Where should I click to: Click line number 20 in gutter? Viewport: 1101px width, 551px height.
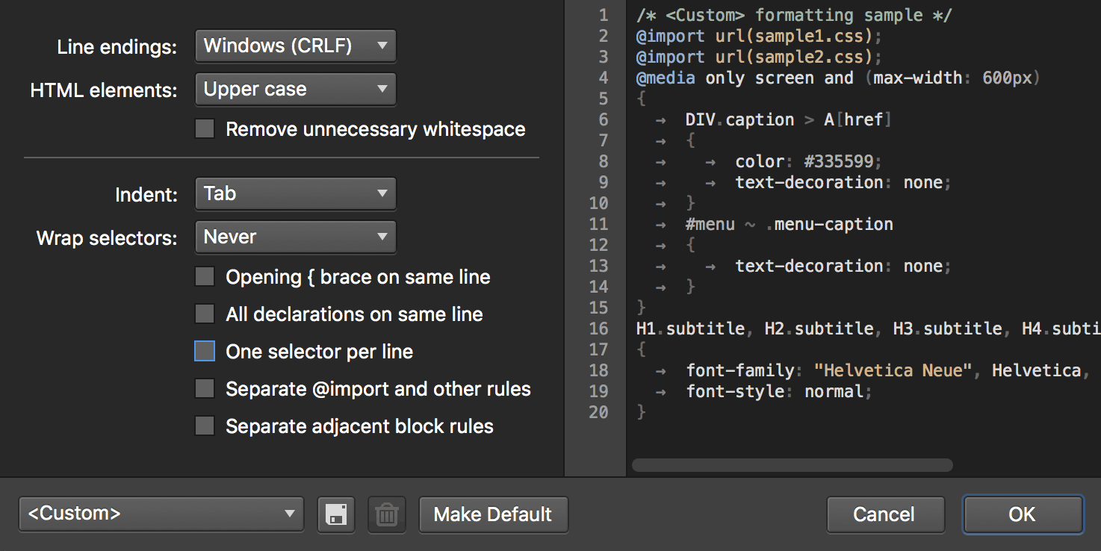598,412
